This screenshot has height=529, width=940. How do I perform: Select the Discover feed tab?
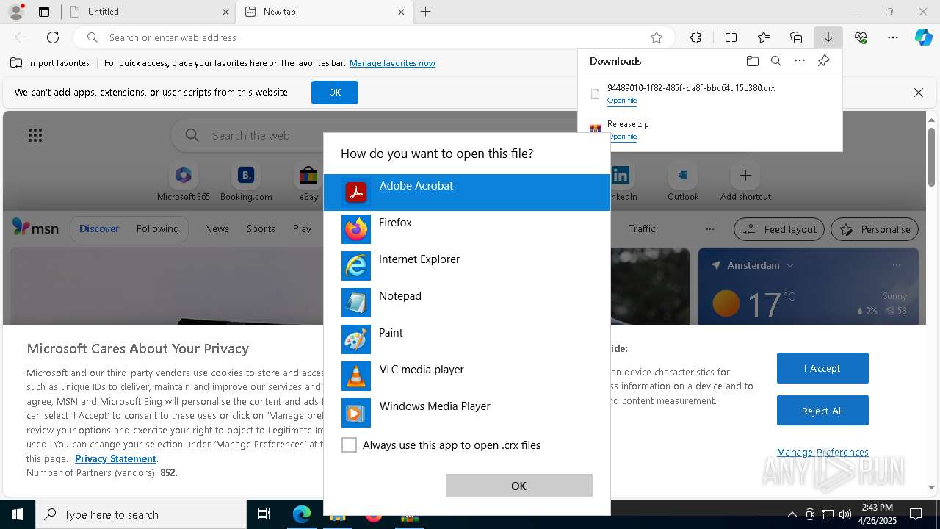click(99, 228)
